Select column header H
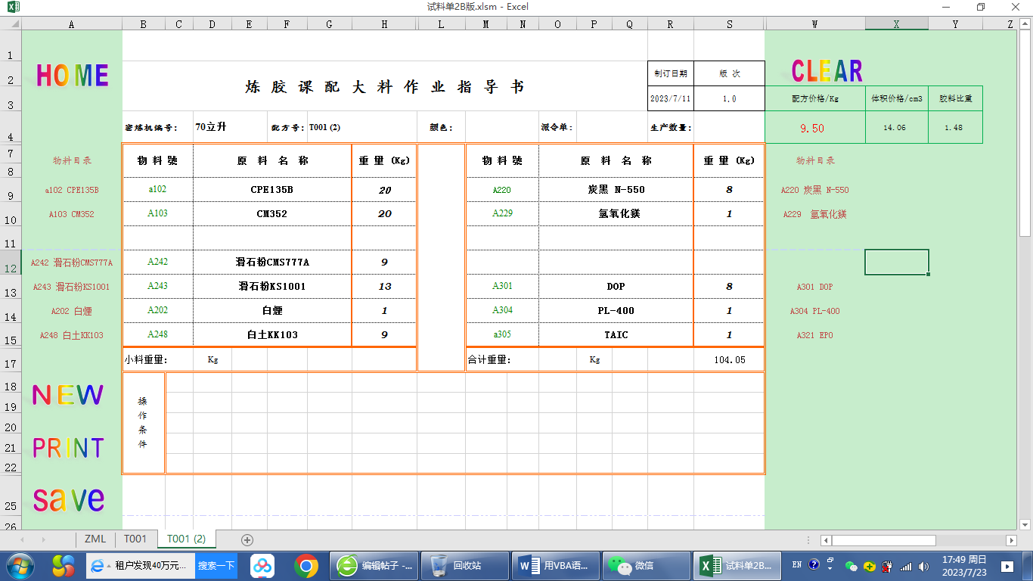Image resolution: width=1033 pixels, height=581 pixels. [384, 24]
